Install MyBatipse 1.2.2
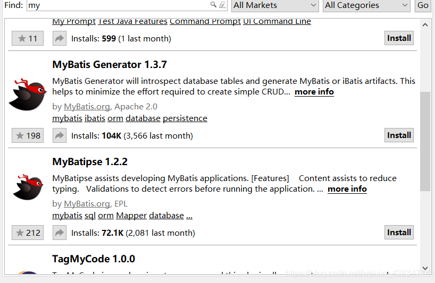 399,233
